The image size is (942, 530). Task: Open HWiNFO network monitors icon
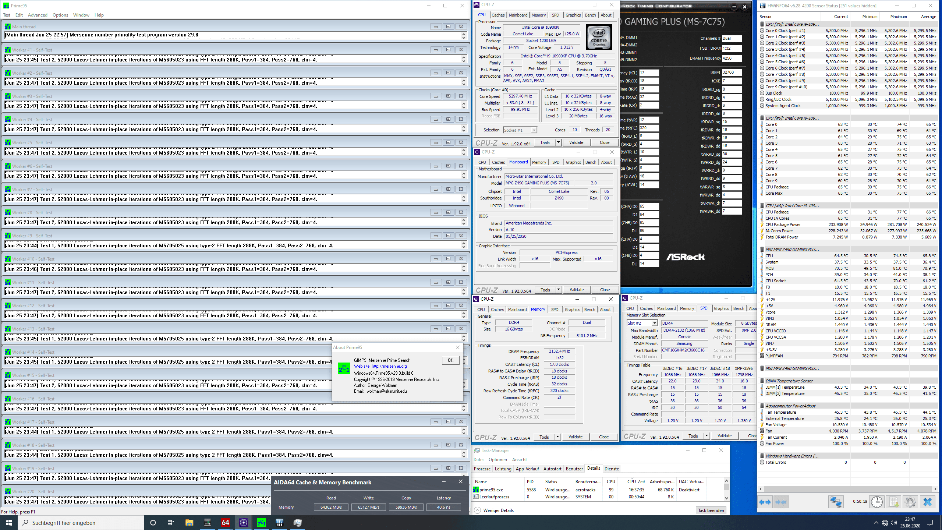pos(836,502)
